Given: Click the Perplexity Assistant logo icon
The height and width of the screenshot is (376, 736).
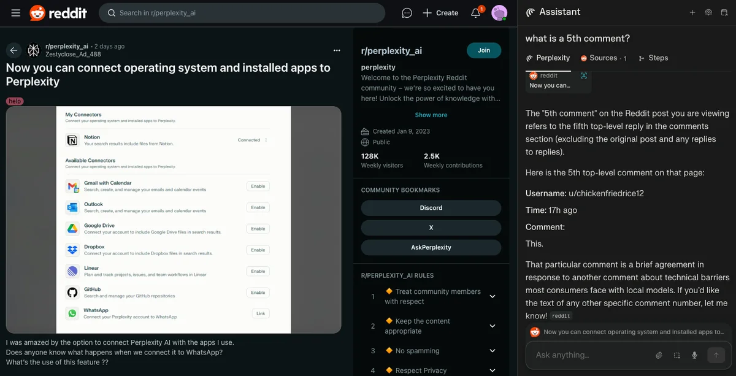Looking at the screenshot, I should coord(531,12).
